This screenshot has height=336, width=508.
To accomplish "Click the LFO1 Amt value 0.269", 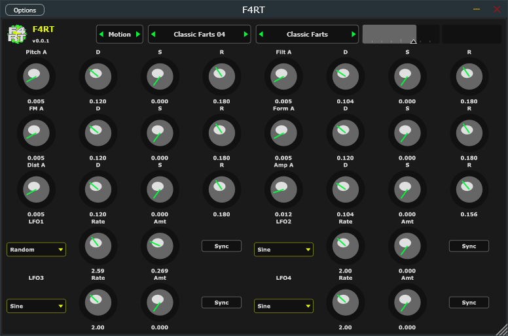I will [160, 271].
